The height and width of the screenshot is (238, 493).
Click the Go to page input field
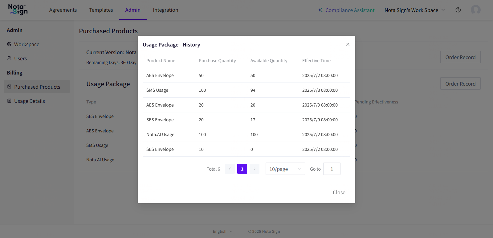point(332,169)
